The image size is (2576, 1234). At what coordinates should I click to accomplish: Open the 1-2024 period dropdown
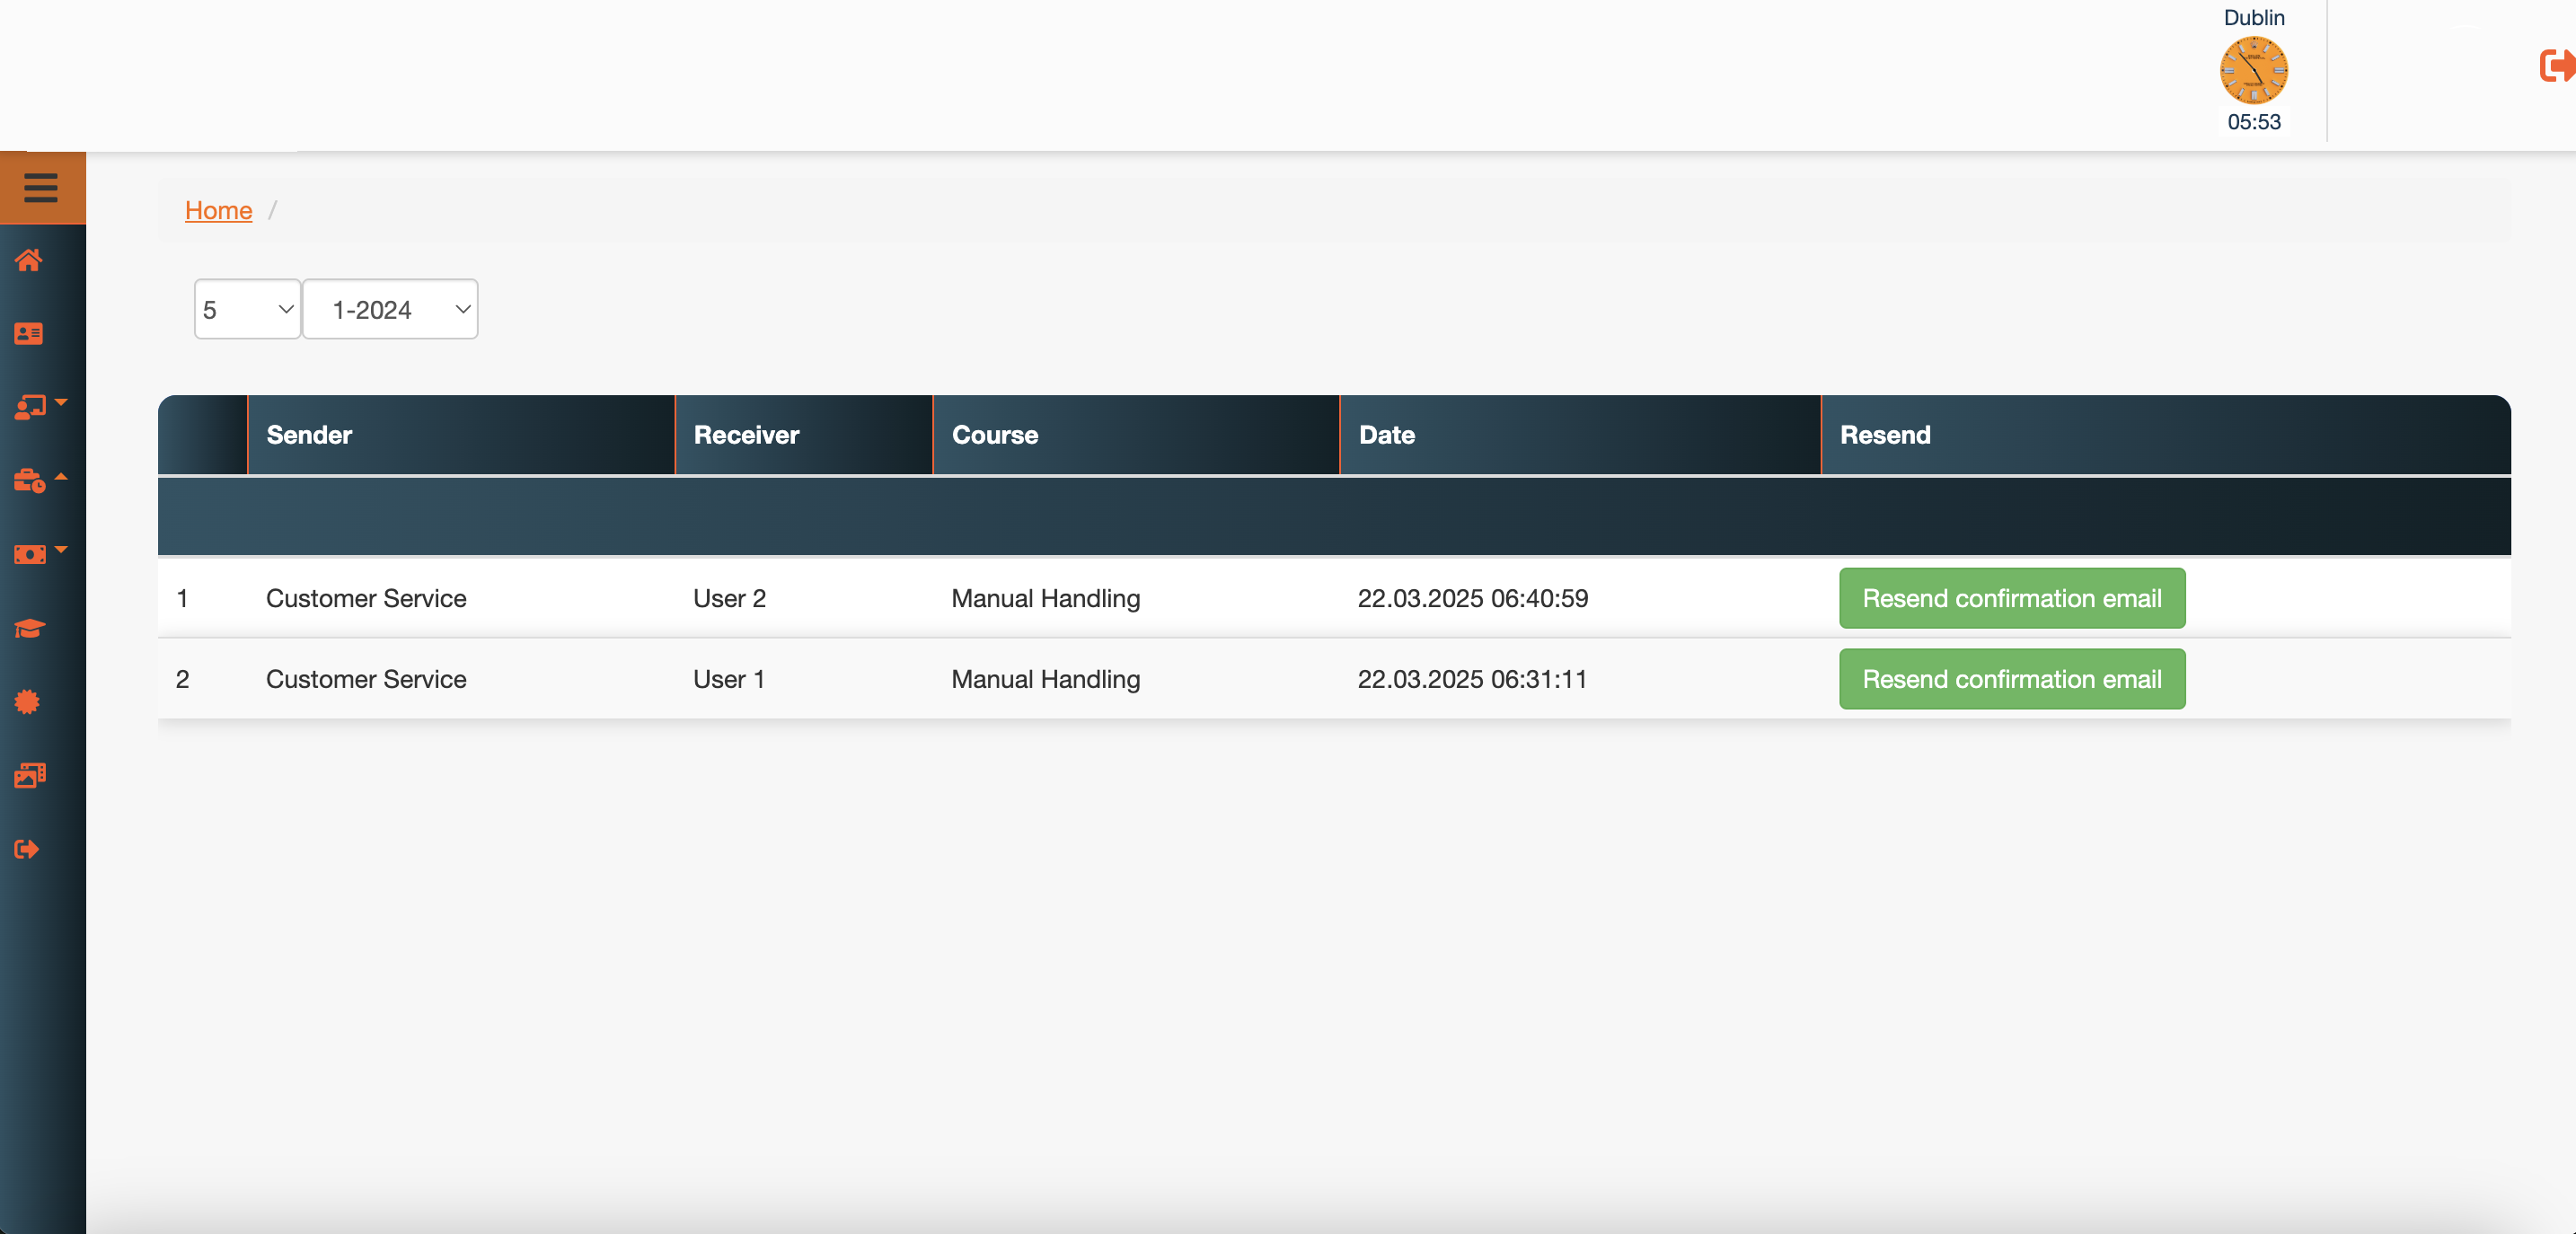(389, 309)
